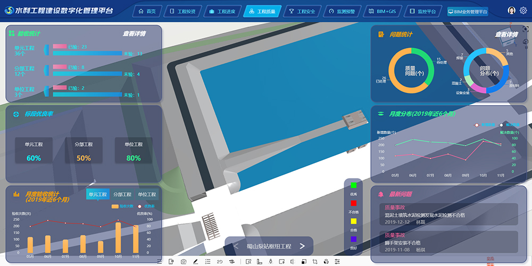Open the sliders adjustment icon in toolbar

coord(337,262)
